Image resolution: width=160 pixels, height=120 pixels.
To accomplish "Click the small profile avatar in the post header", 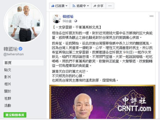I will pos(56,19).
